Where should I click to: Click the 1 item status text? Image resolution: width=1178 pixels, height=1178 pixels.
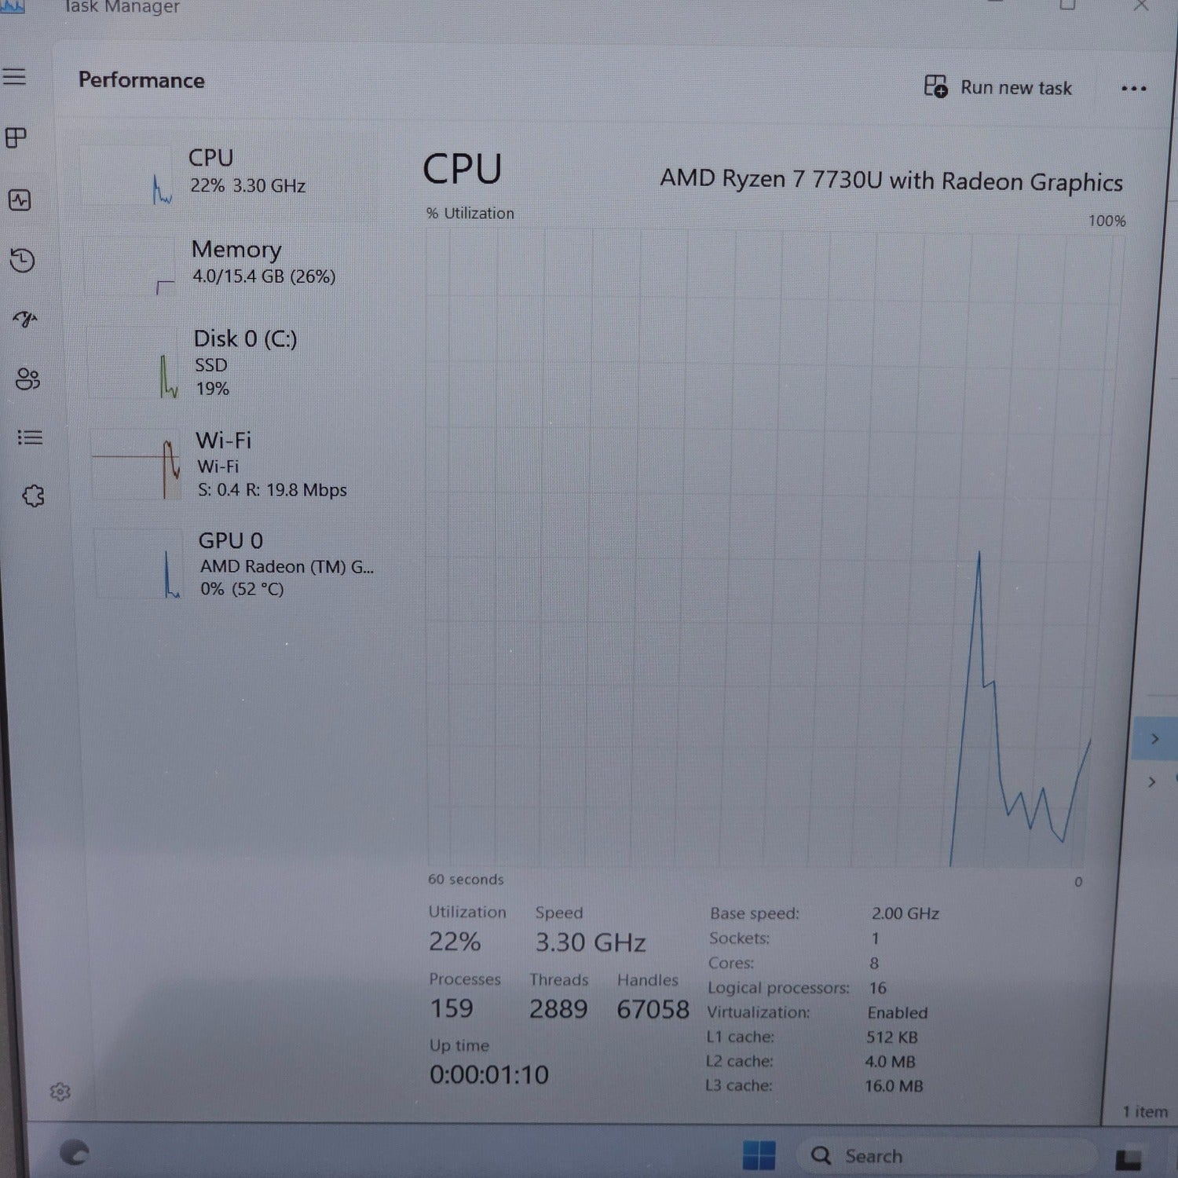coord(1145,1112)
